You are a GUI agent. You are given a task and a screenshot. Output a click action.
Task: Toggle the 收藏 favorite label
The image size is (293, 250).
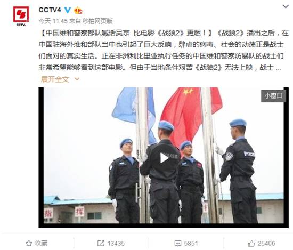[41, 243]
